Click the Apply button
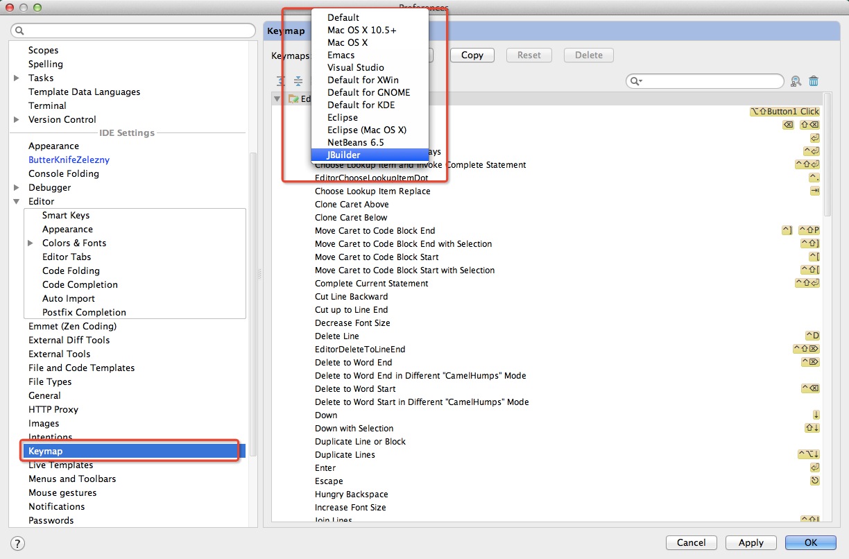 (751, 542)
